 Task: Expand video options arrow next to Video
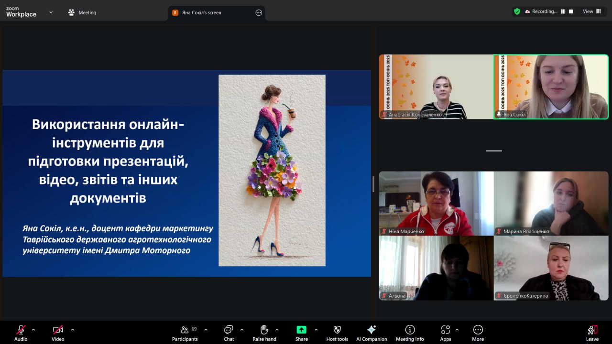tap(73, 330)
